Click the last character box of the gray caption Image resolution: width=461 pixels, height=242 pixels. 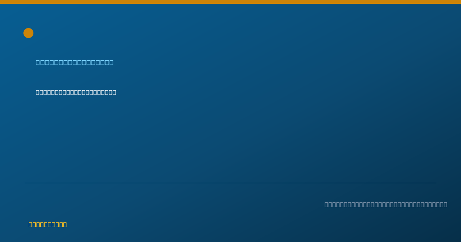pos(445,204)
